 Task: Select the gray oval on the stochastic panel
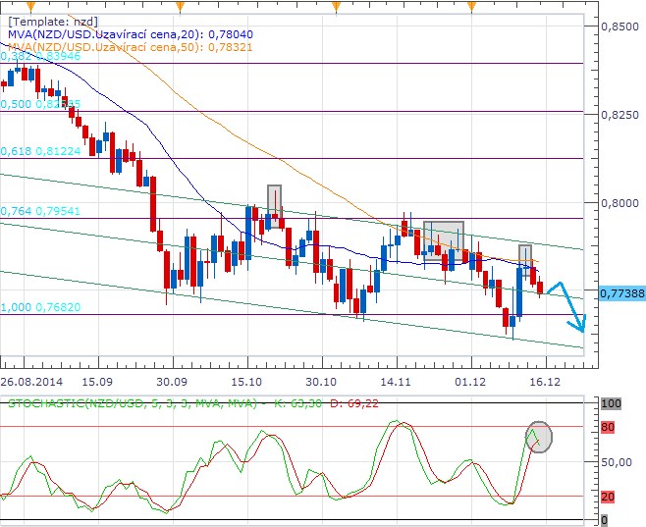pyautogui.click(x=538, y=435)
